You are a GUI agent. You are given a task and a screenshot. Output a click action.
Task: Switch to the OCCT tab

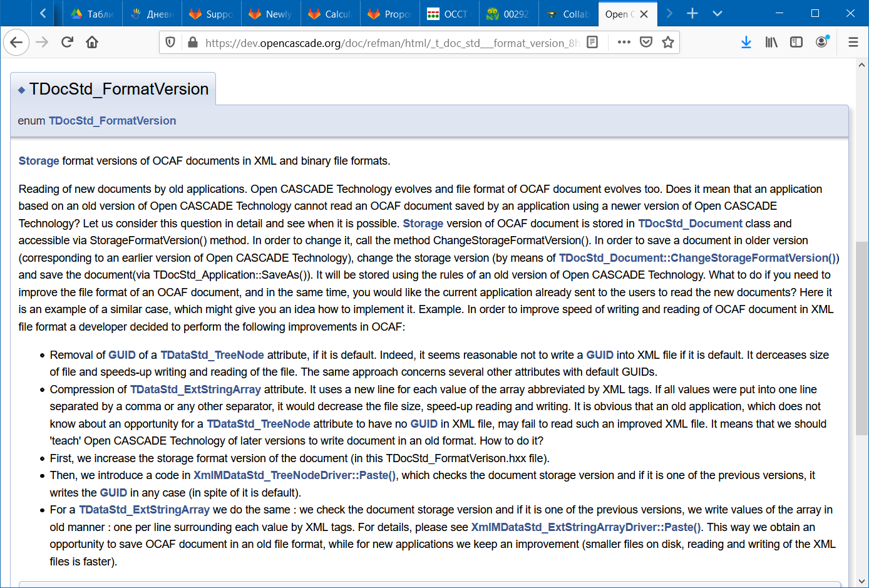coord(448,14)
